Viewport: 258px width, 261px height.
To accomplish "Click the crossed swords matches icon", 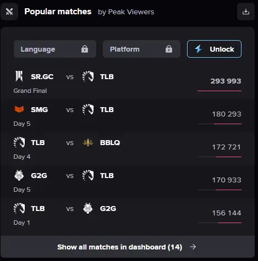I will [x=9, y=12].
